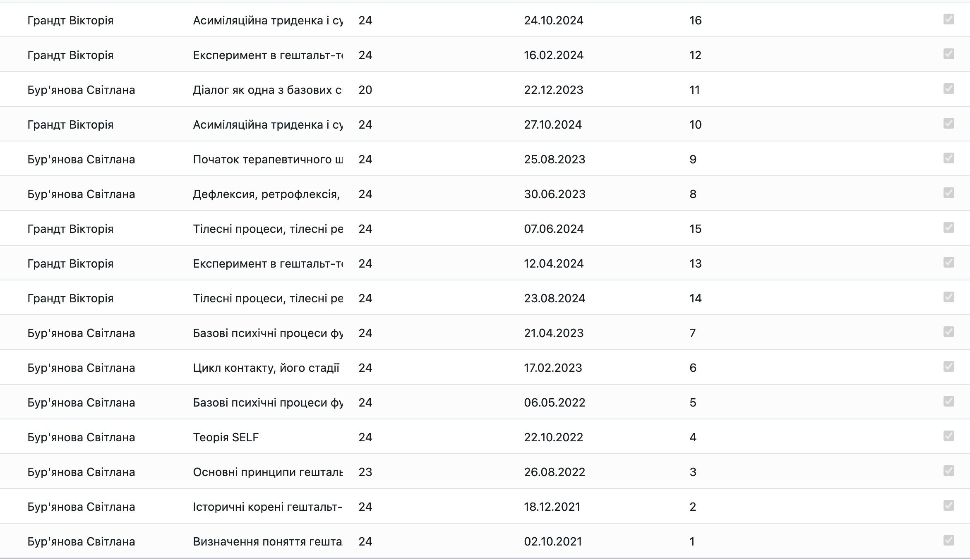Select the date 27.10.2024
970x560 pixels.
pos(553,124)
